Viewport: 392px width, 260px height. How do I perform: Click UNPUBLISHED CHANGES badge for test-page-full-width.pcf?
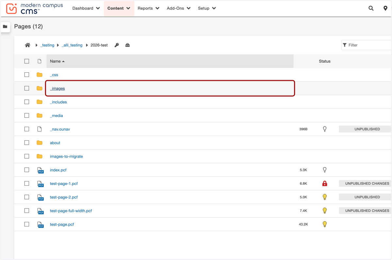click(365, 210)
